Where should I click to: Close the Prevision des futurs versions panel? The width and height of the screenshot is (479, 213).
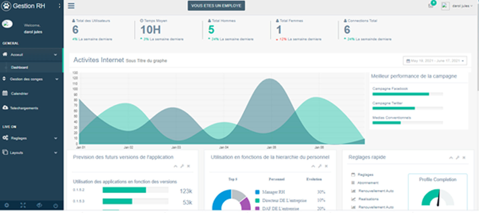[x=189, y=166]
